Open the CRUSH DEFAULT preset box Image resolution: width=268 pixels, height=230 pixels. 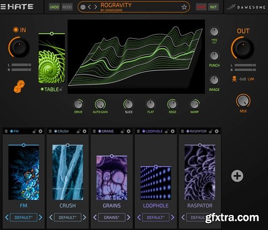[x=68, y=218]
